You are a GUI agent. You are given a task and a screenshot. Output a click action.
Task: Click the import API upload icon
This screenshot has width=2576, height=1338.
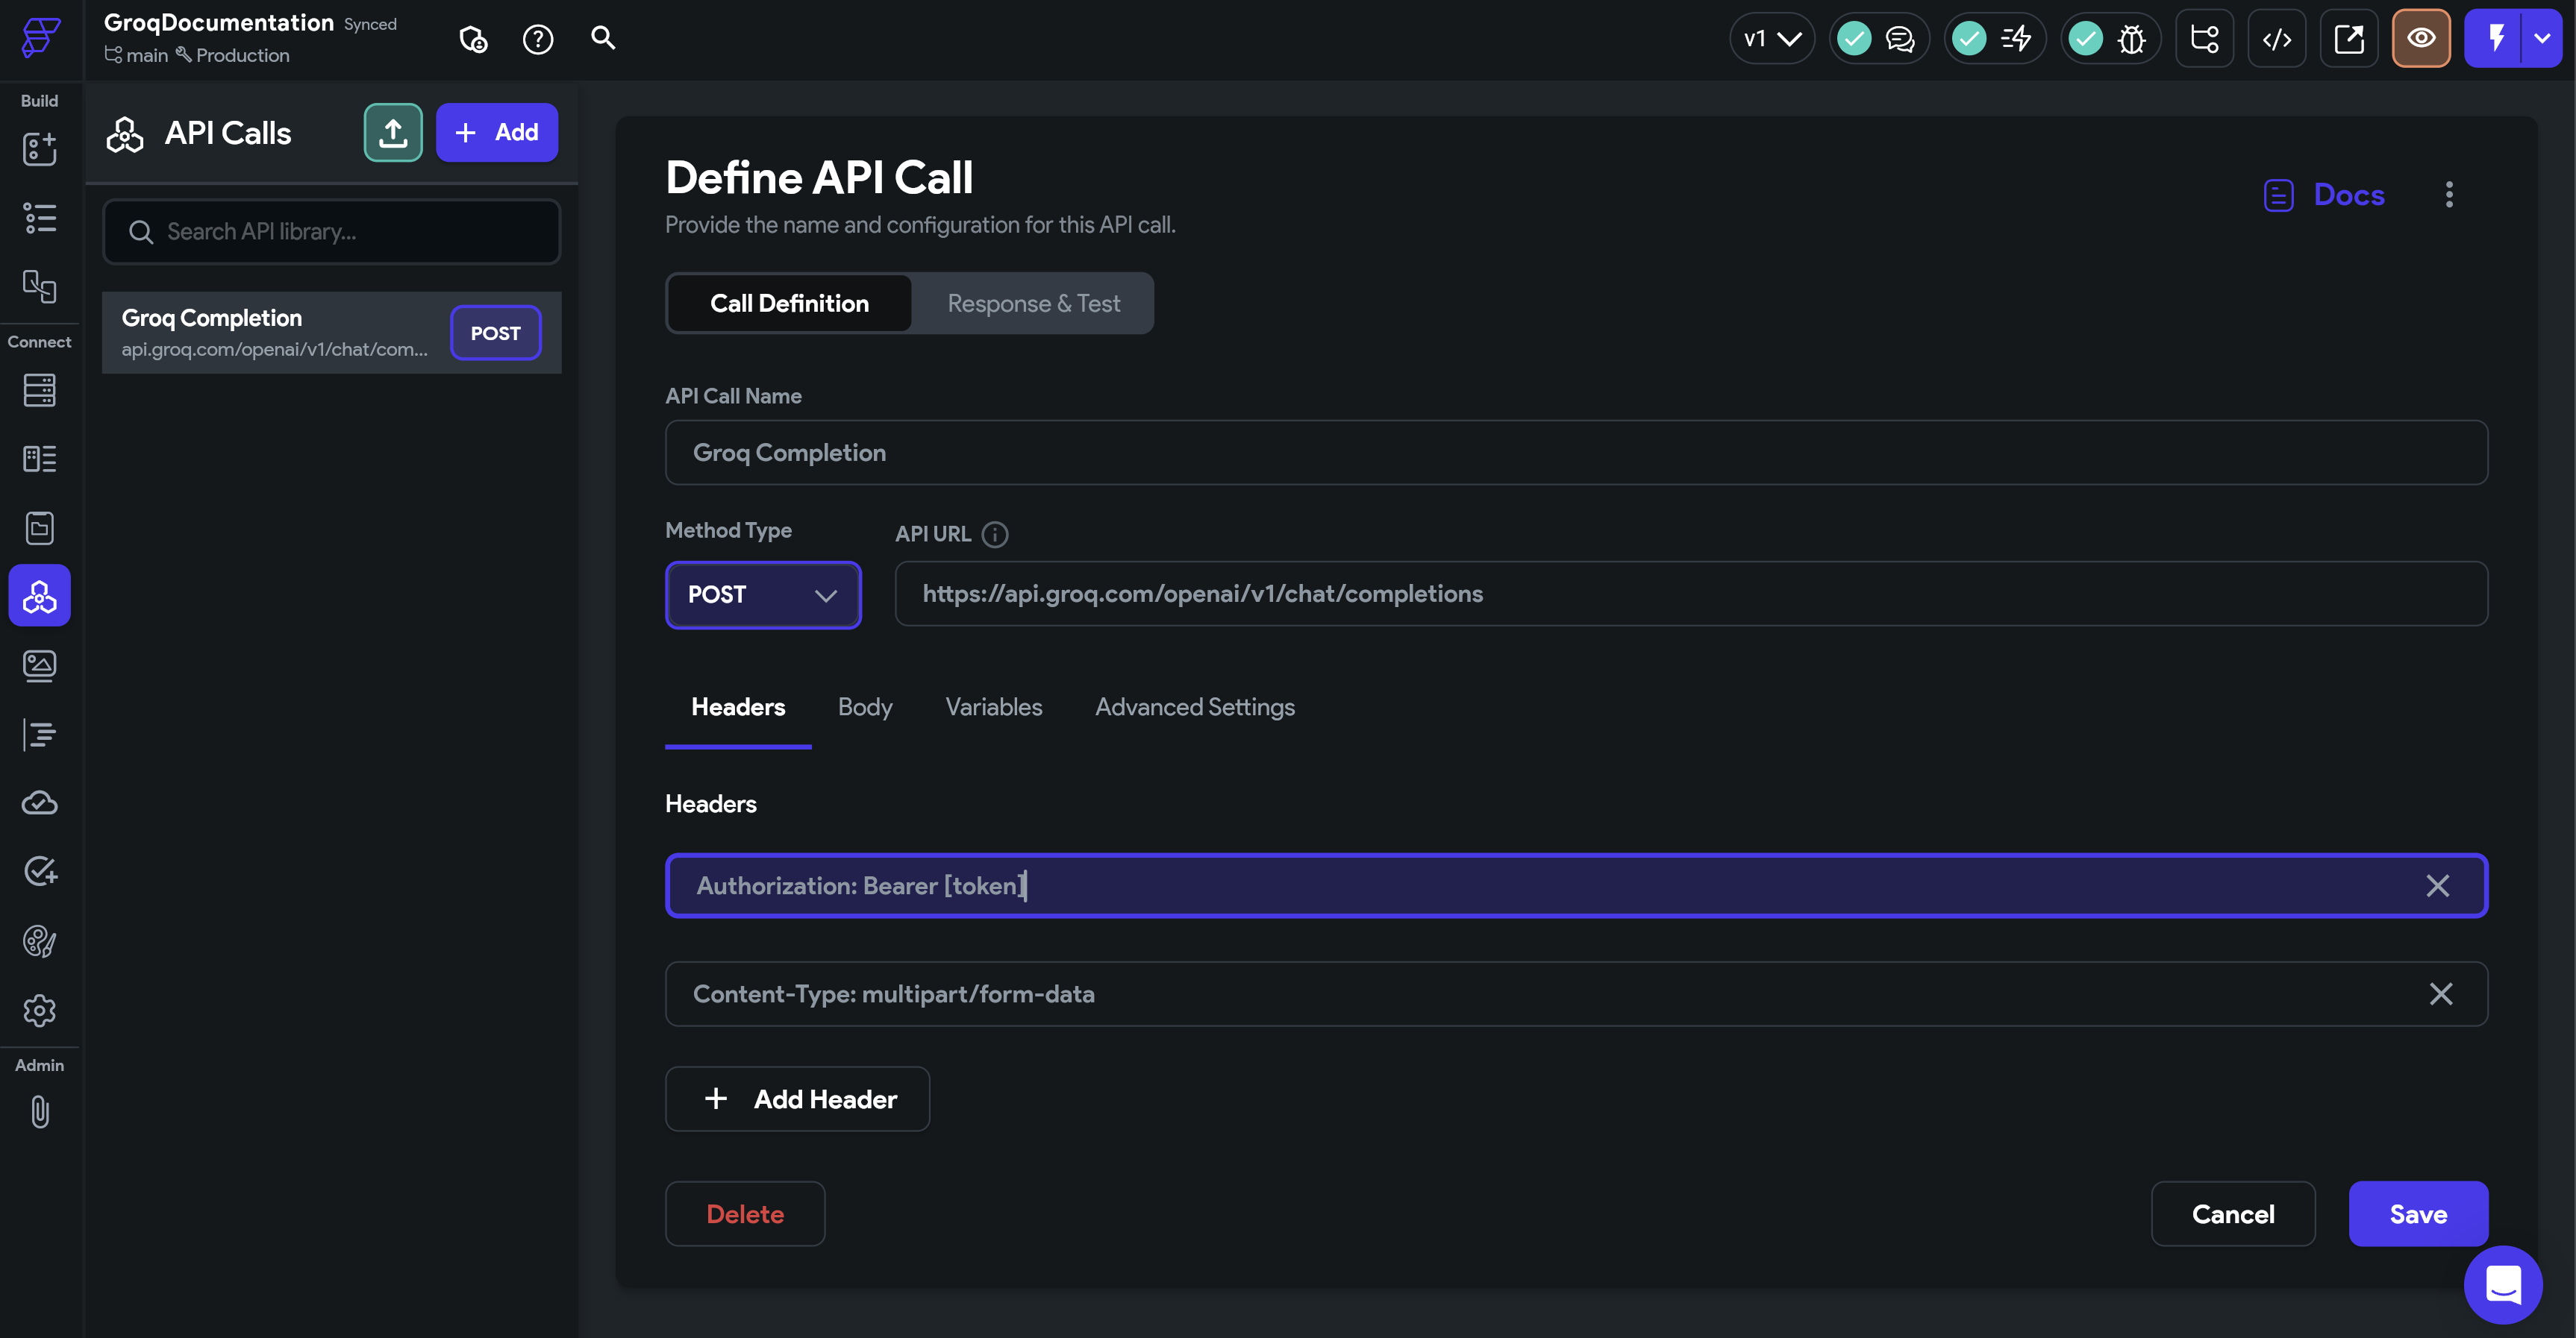click(393, 132)
